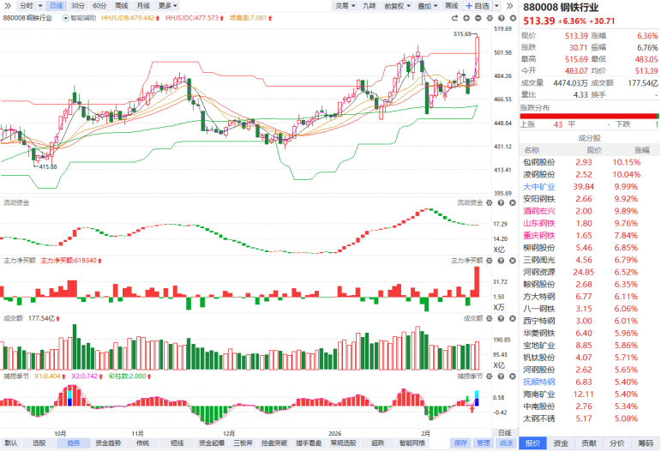The image size is (661, 452).
Task: Select the 资金趋势 indicator tab
Action: (x=107, y=443)
